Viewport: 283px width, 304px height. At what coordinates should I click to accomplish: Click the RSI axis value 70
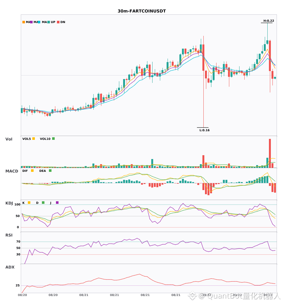(18, 242)
